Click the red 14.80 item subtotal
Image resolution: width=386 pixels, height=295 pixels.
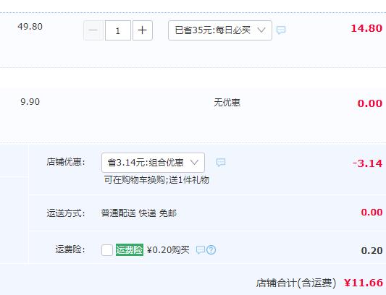[366, 28]
